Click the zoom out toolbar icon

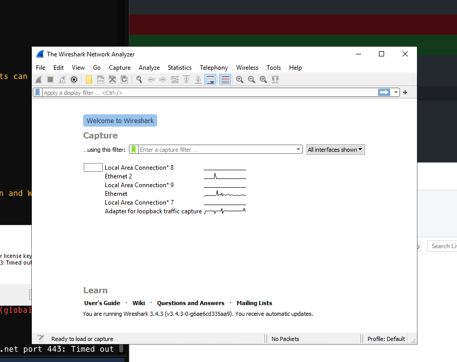[251, 79]
